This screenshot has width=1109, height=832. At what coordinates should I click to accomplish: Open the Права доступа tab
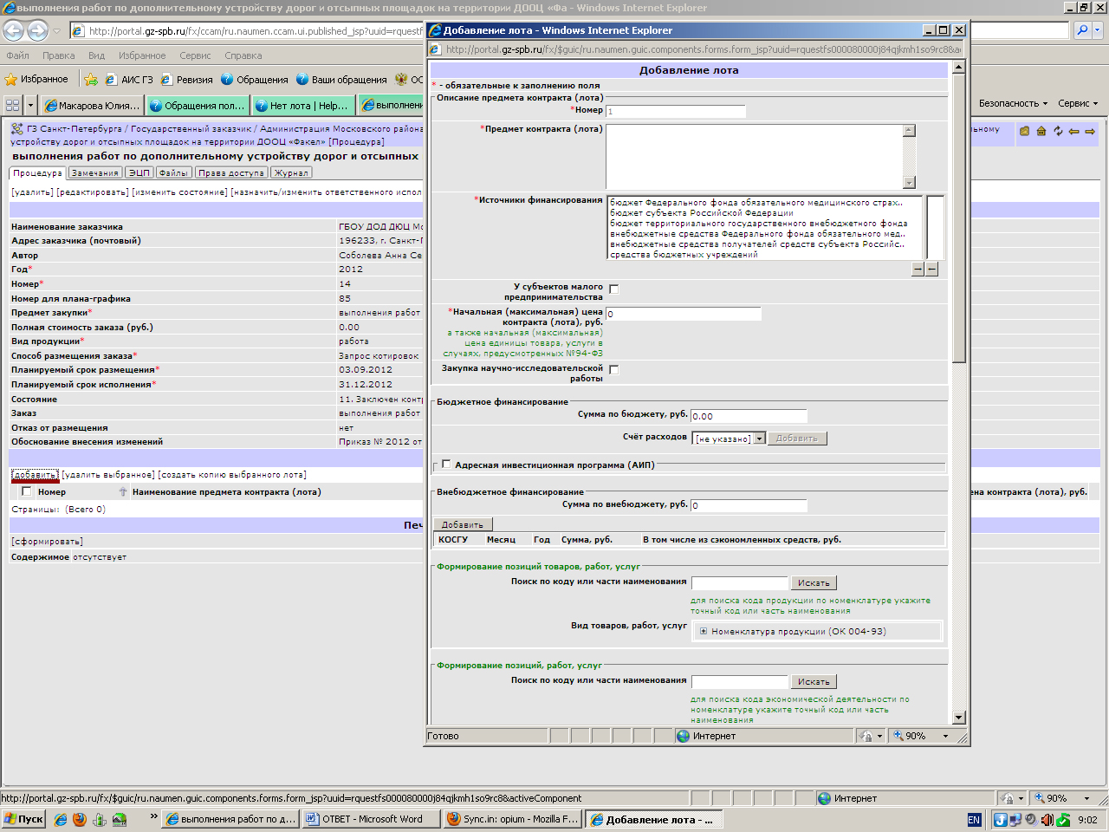click(x=230, y=172)
